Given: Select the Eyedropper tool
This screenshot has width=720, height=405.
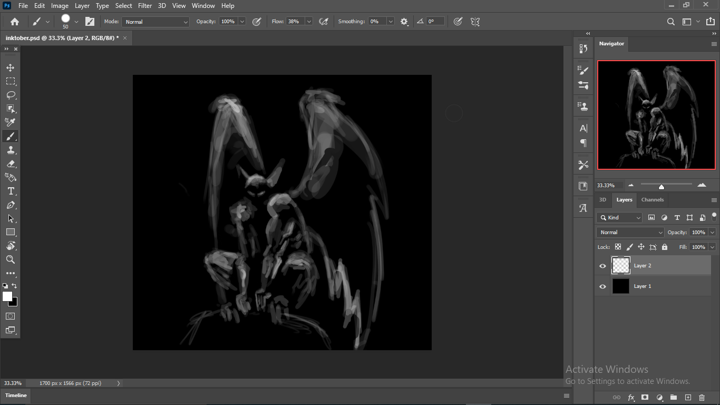Looking at the screenshot, I should coord(11,122).
